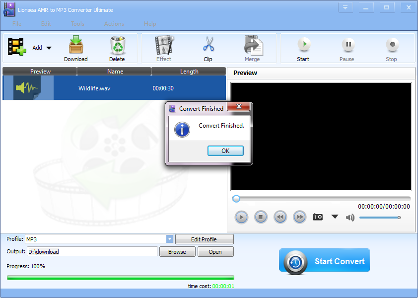Click the Edit Profile button
Image resolution: width=418 pixels, height=298 pixels.
click(x=204, y=239)
